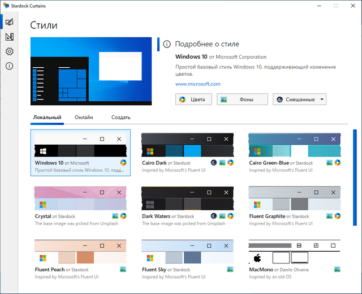
Task: Open the style editor ruler icon
Action: click(9, 37)
